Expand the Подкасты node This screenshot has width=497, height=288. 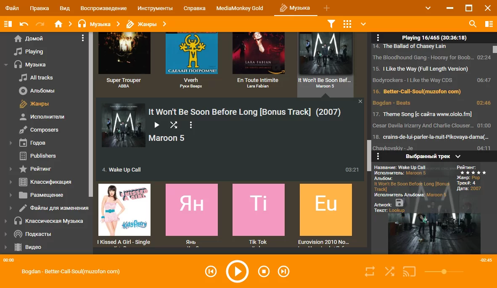pyautogui.click(x=6, y=234)
